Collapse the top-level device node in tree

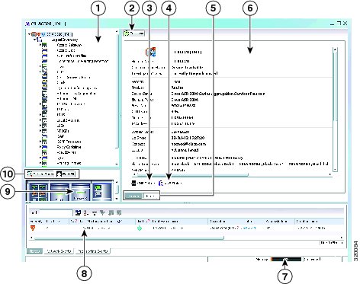pos(30,34)
